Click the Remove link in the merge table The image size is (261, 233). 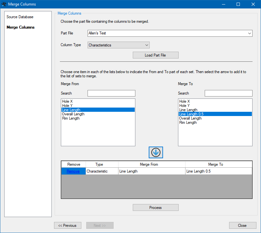(73, 171)
